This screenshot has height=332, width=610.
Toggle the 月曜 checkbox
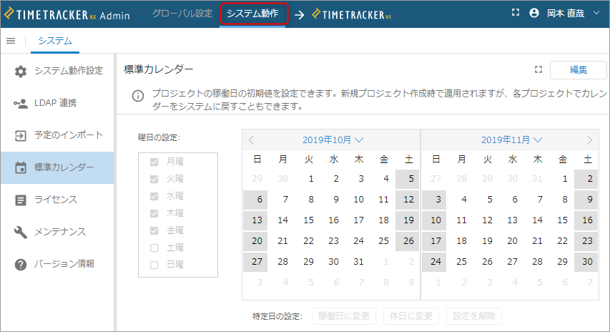[154, 162]
